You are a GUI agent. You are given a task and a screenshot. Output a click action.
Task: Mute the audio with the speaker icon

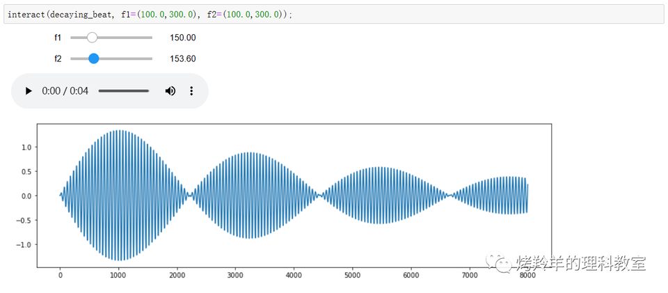[170, 91]
